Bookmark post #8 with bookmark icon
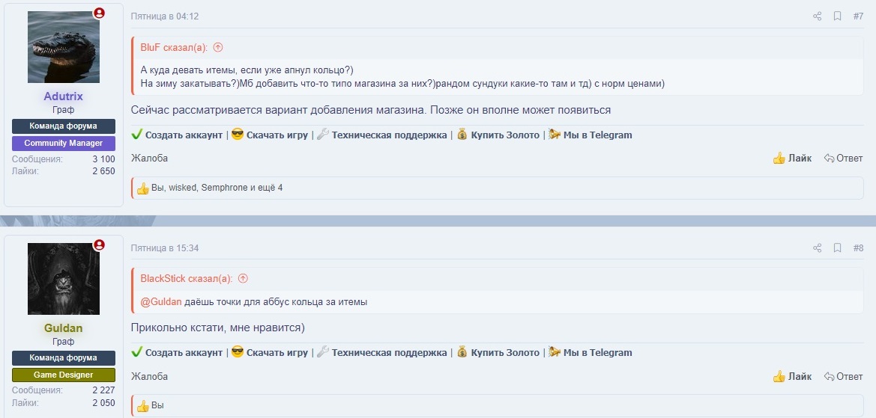Screen dimensions: 876x418 [x=838, y=248]
